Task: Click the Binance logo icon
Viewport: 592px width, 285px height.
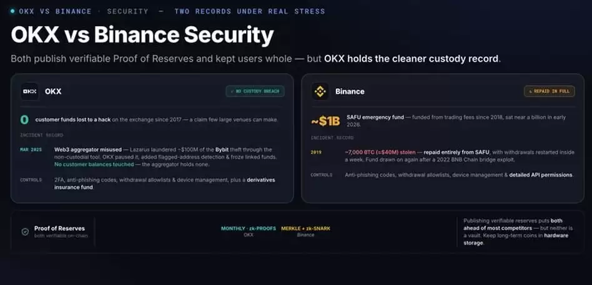Action: (x=320, y=92)
